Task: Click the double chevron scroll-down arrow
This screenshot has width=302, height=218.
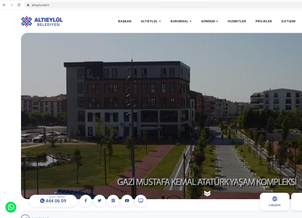Action: (207, 193)
